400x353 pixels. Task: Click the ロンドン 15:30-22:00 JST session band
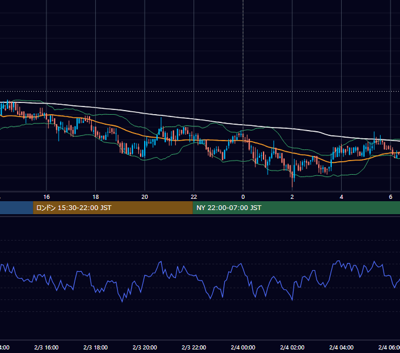[x=113, y=208]
